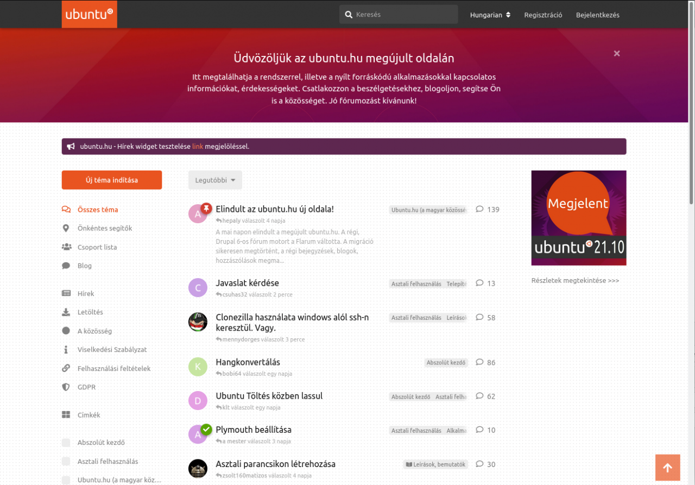Click the Címkék grid icon

click(66, 415)
